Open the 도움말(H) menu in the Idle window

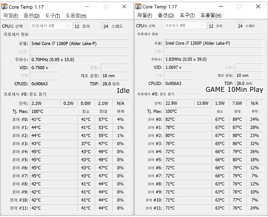[76, 16]
